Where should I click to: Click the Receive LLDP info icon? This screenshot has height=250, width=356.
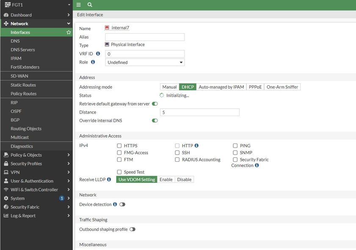click(109, 179)
